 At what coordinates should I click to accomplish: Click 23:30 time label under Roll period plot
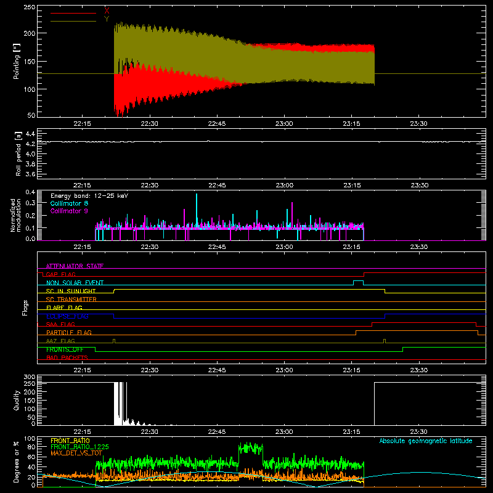420,185
